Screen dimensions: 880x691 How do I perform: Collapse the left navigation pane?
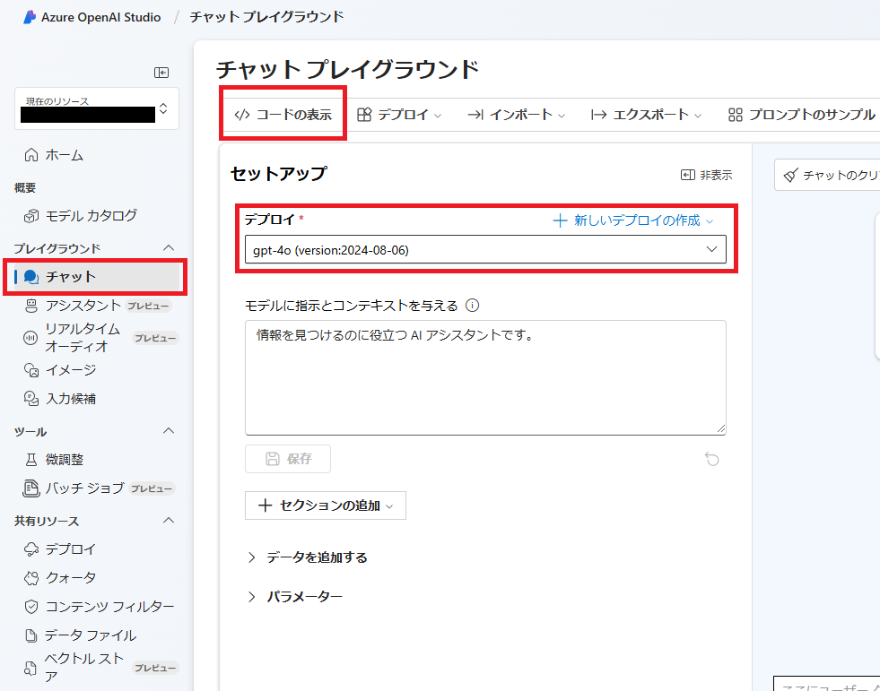(x=161, y=73)
